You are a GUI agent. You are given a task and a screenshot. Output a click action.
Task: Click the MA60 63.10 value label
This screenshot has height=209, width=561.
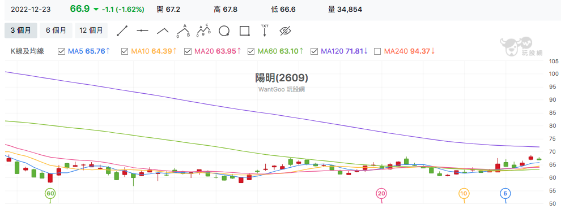pyautogui.click(x=280, y=51)
